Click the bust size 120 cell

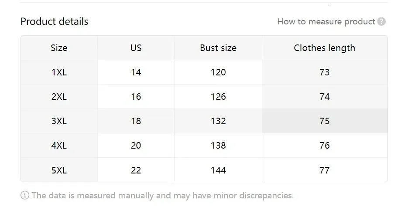pos(218,72)
